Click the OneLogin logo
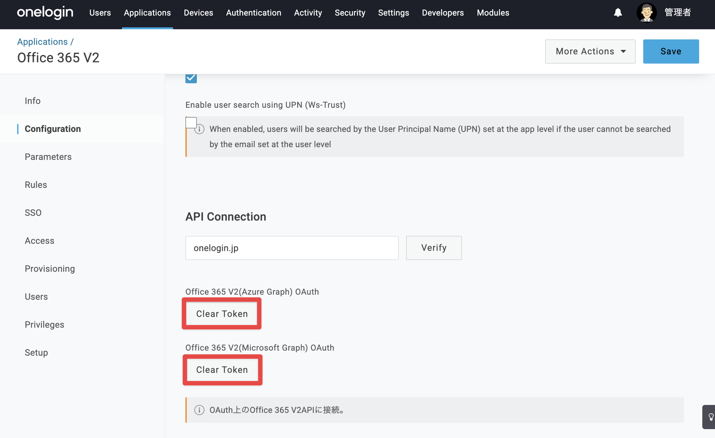The width and height of the screenshot is (715, 438). (x=45, y=13)
